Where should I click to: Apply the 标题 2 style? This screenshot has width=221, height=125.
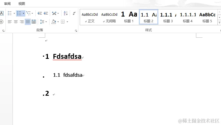[149, 17]
